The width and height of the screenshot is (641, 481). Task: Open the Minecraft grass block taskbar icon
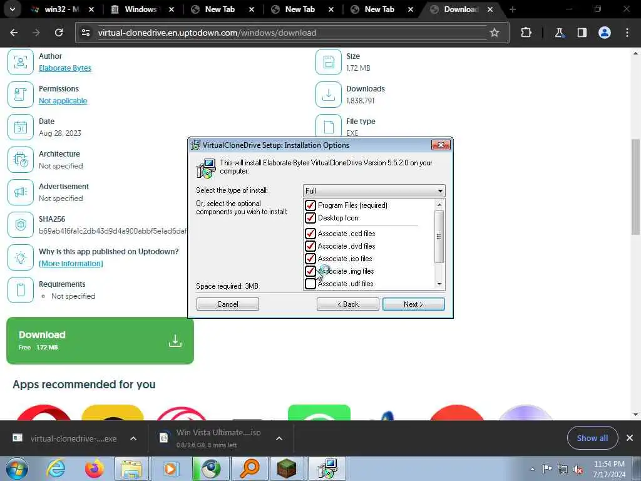(287, 468)
